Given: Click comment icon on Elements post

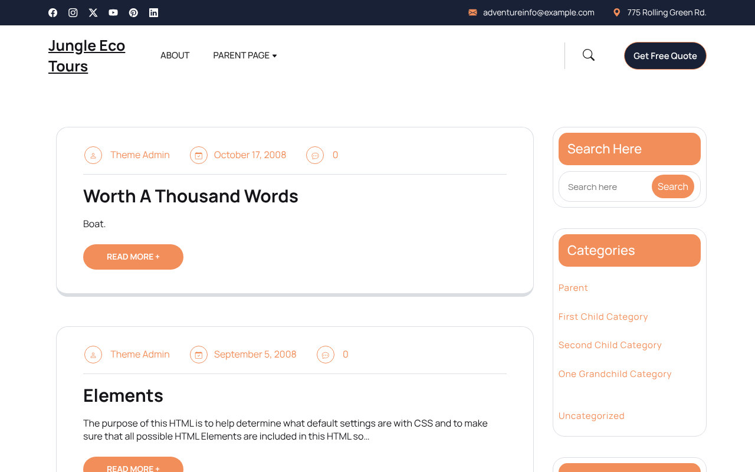Looking at the screenshot, I should [x=326, y=355].
